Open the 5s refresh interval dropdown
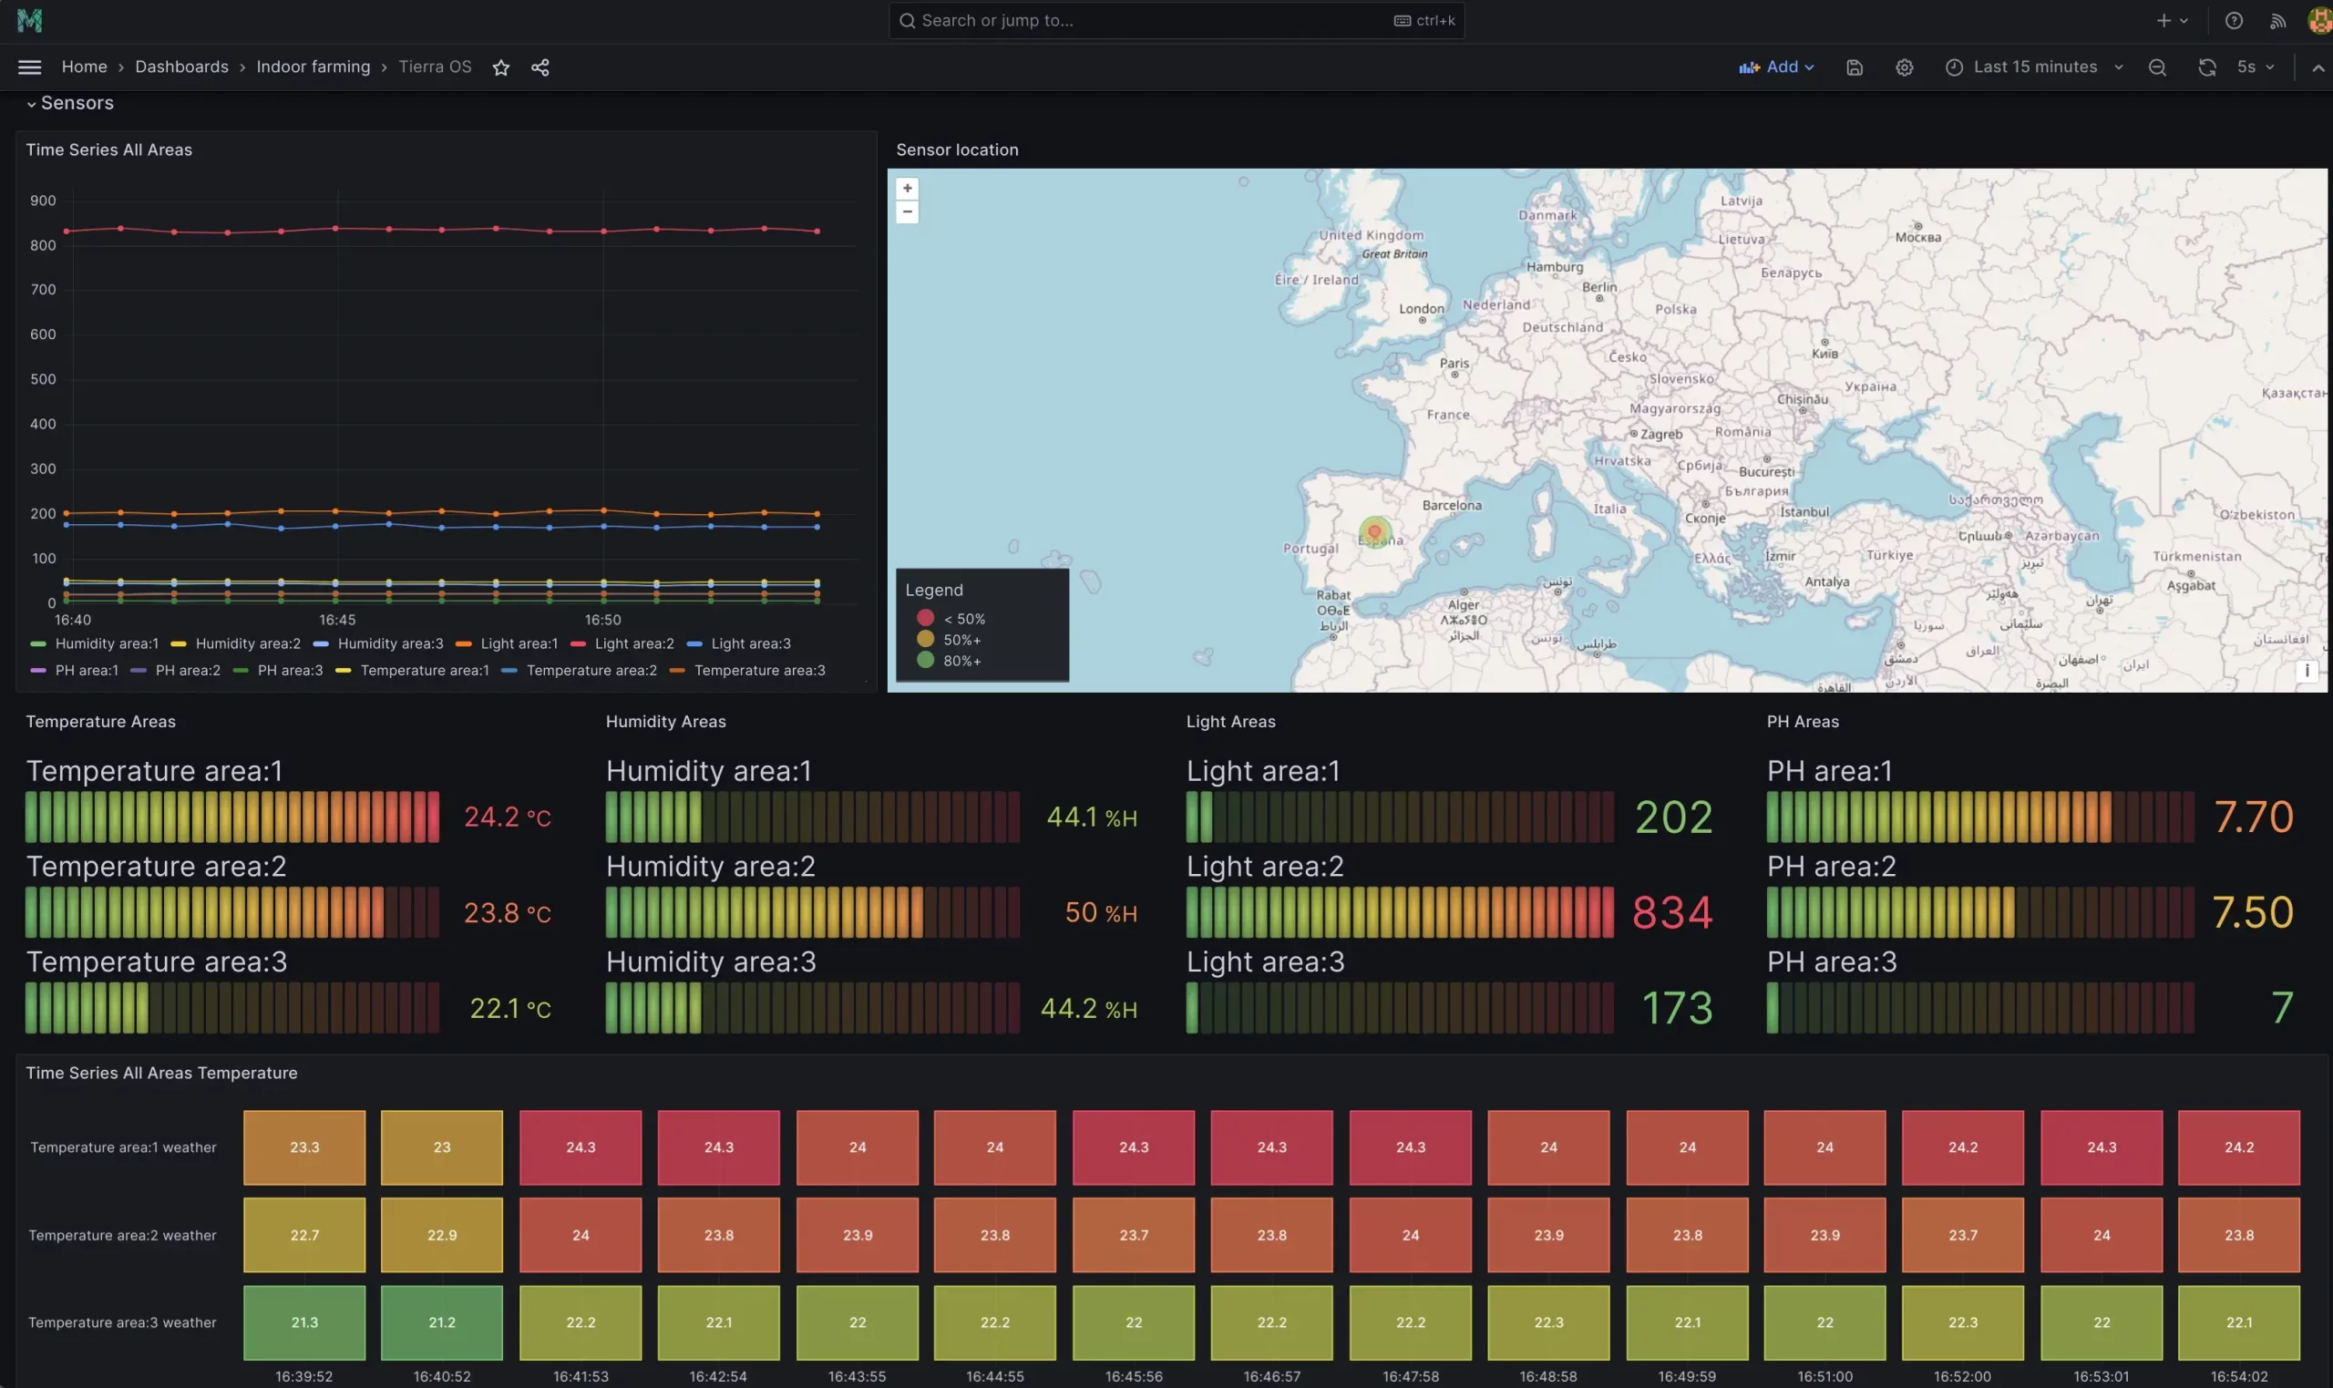The height and width of the screenshot is (1388, 2333). click(x=2256, y=67)
